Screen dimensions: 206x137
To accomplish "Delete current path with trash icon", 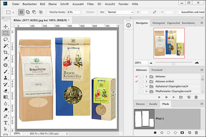I will click(x=196, y=133).
